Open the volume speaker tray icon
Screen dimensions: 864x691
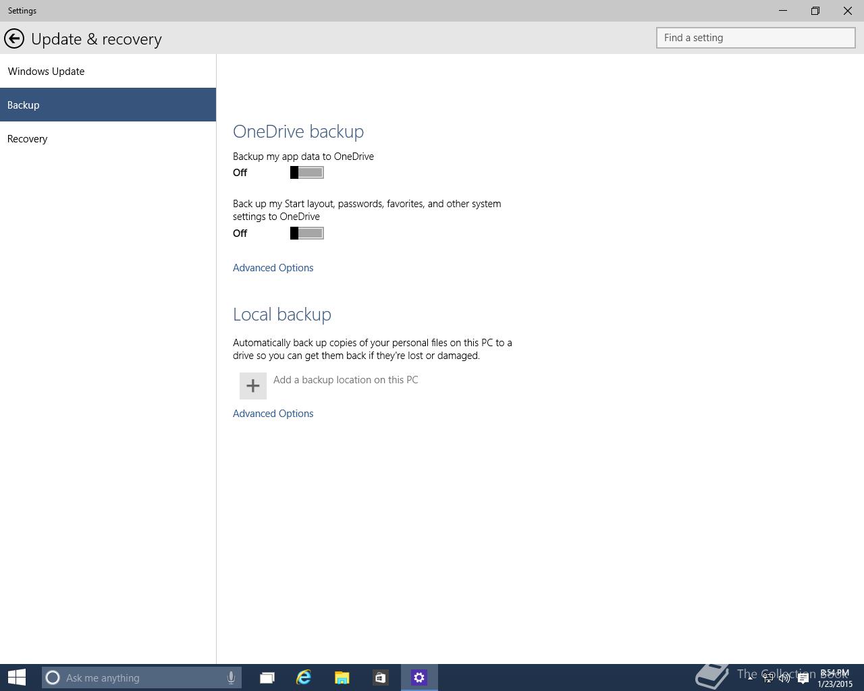(784, 678)
